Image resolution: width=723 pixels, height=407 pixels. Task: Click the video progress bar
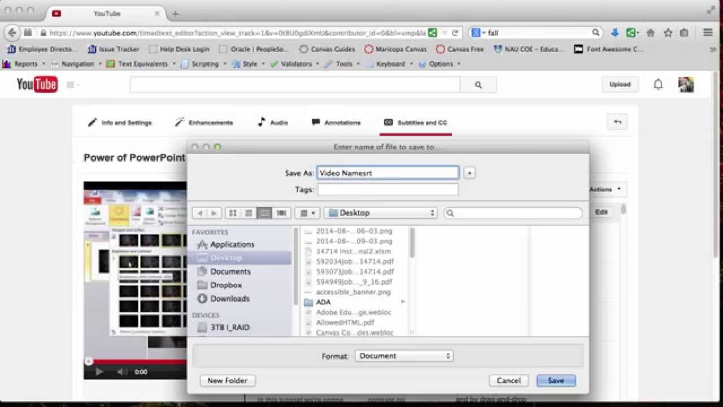135,362
